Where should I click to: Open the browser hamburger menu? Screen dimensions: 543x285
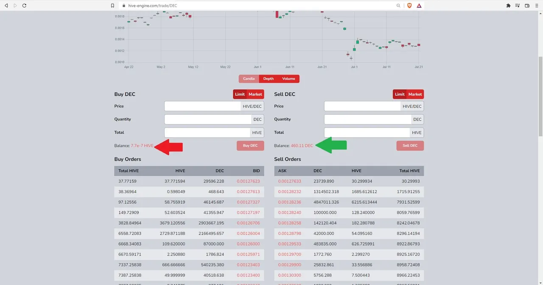(x=537, y=6)
